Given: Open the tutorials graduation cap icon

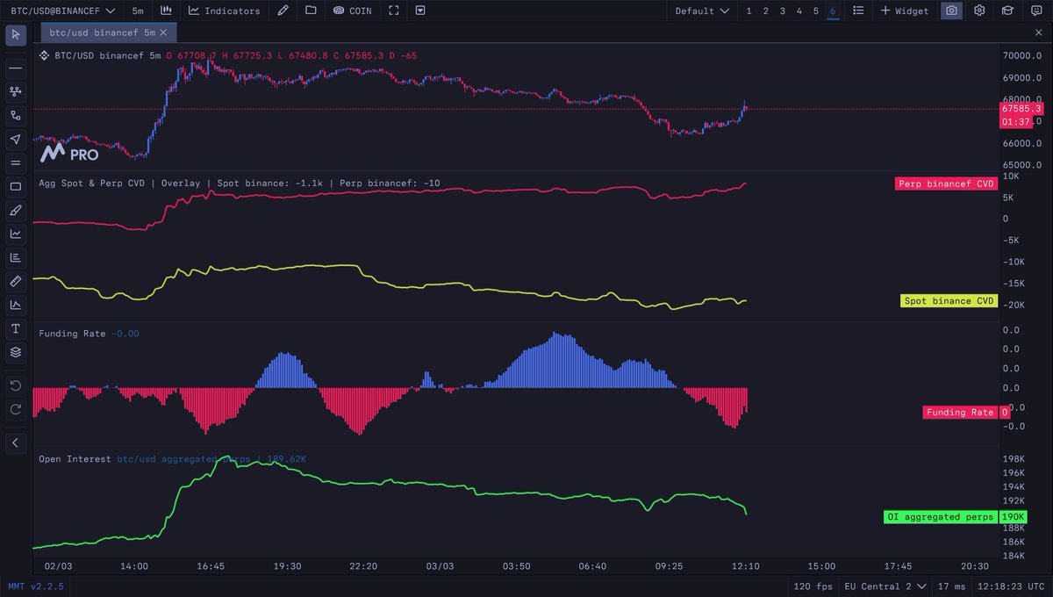Looking at the screenshot, I should (1007, 11).
